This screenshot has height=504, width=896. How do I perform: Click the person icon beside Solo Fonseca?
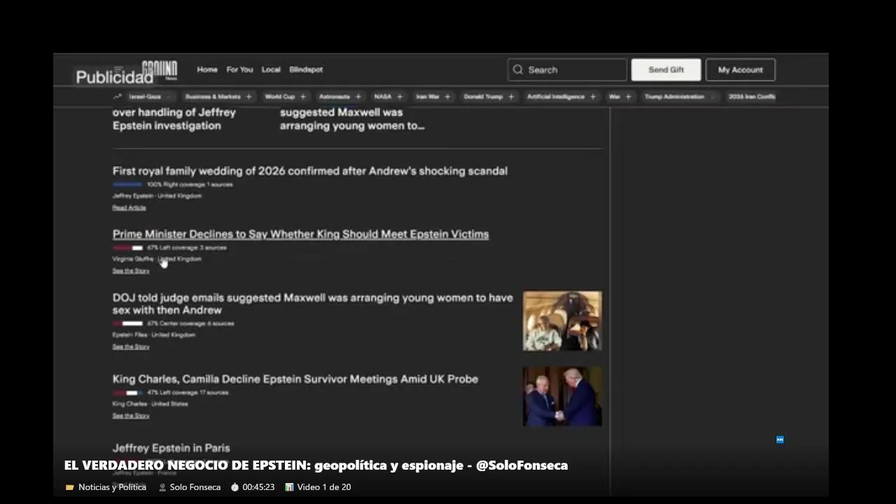pos(162,487)
